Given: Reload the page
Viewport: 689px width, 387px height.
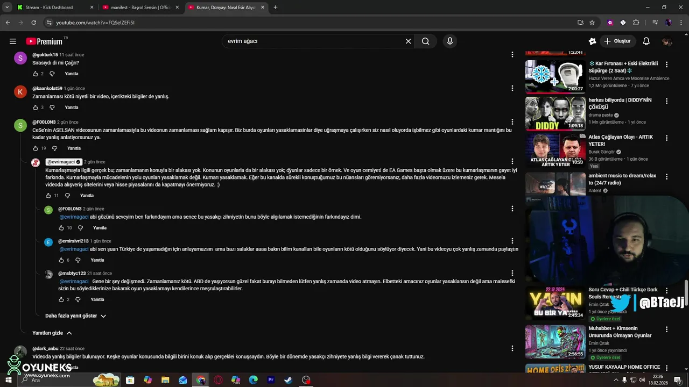Looking at the screenshot, I should point(33,23).
